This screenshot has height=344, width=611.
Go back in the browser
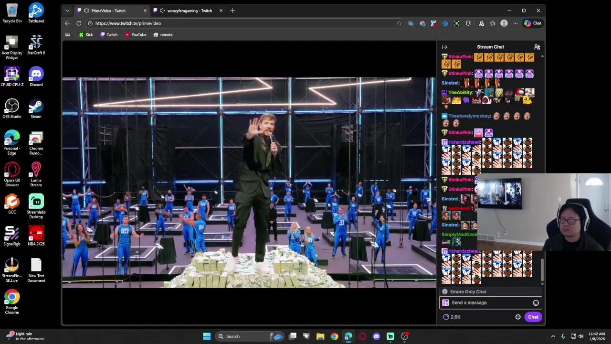(67, 23)
